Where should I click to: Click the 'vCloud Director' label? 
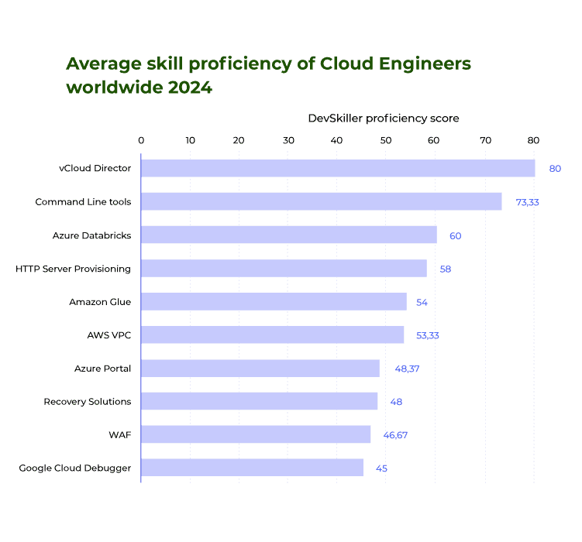[95, 168]
